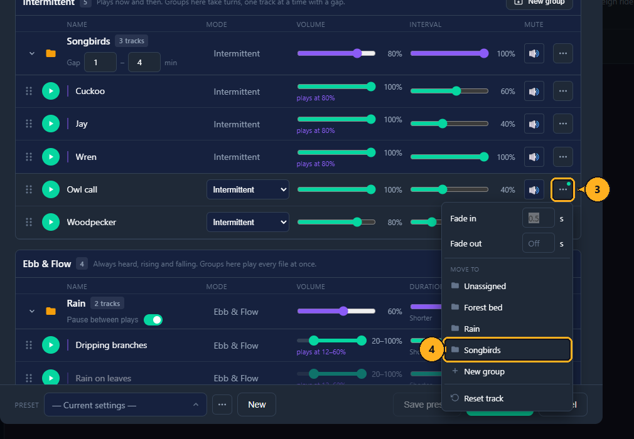The width and height of the screenshot is (634, 439).
Task: Click the Dripping branches drag handle
Action: tap(29, 345)
